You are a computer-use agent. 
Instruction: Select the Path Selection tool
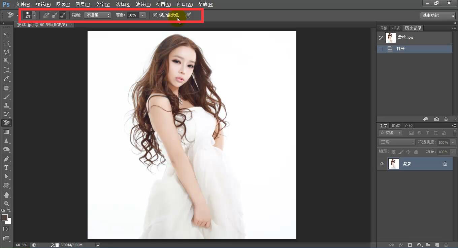[x=6, y=176]
